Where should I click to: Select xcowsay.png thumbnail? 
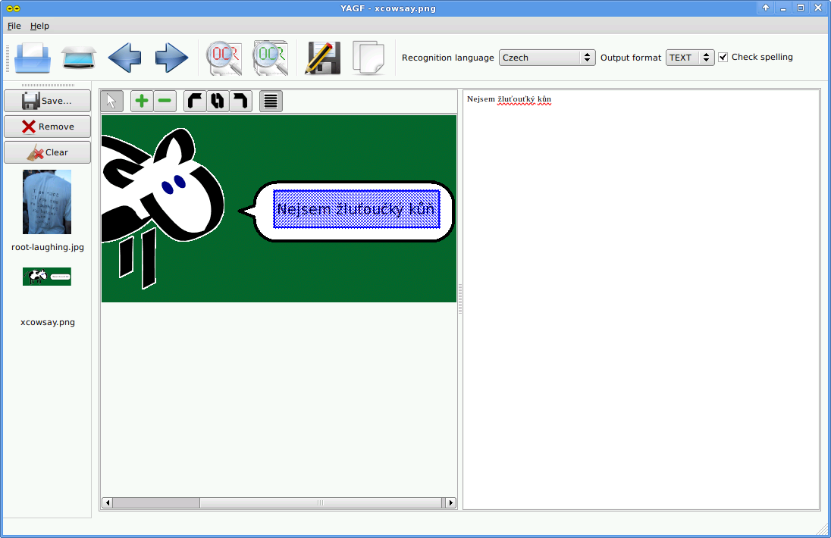[x=47, y=277]
